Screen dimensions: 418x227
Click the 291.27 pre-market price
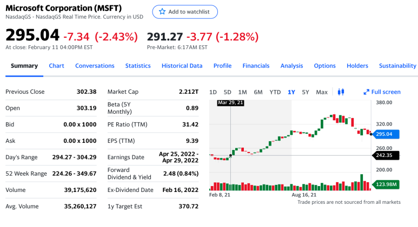point(165,37)
